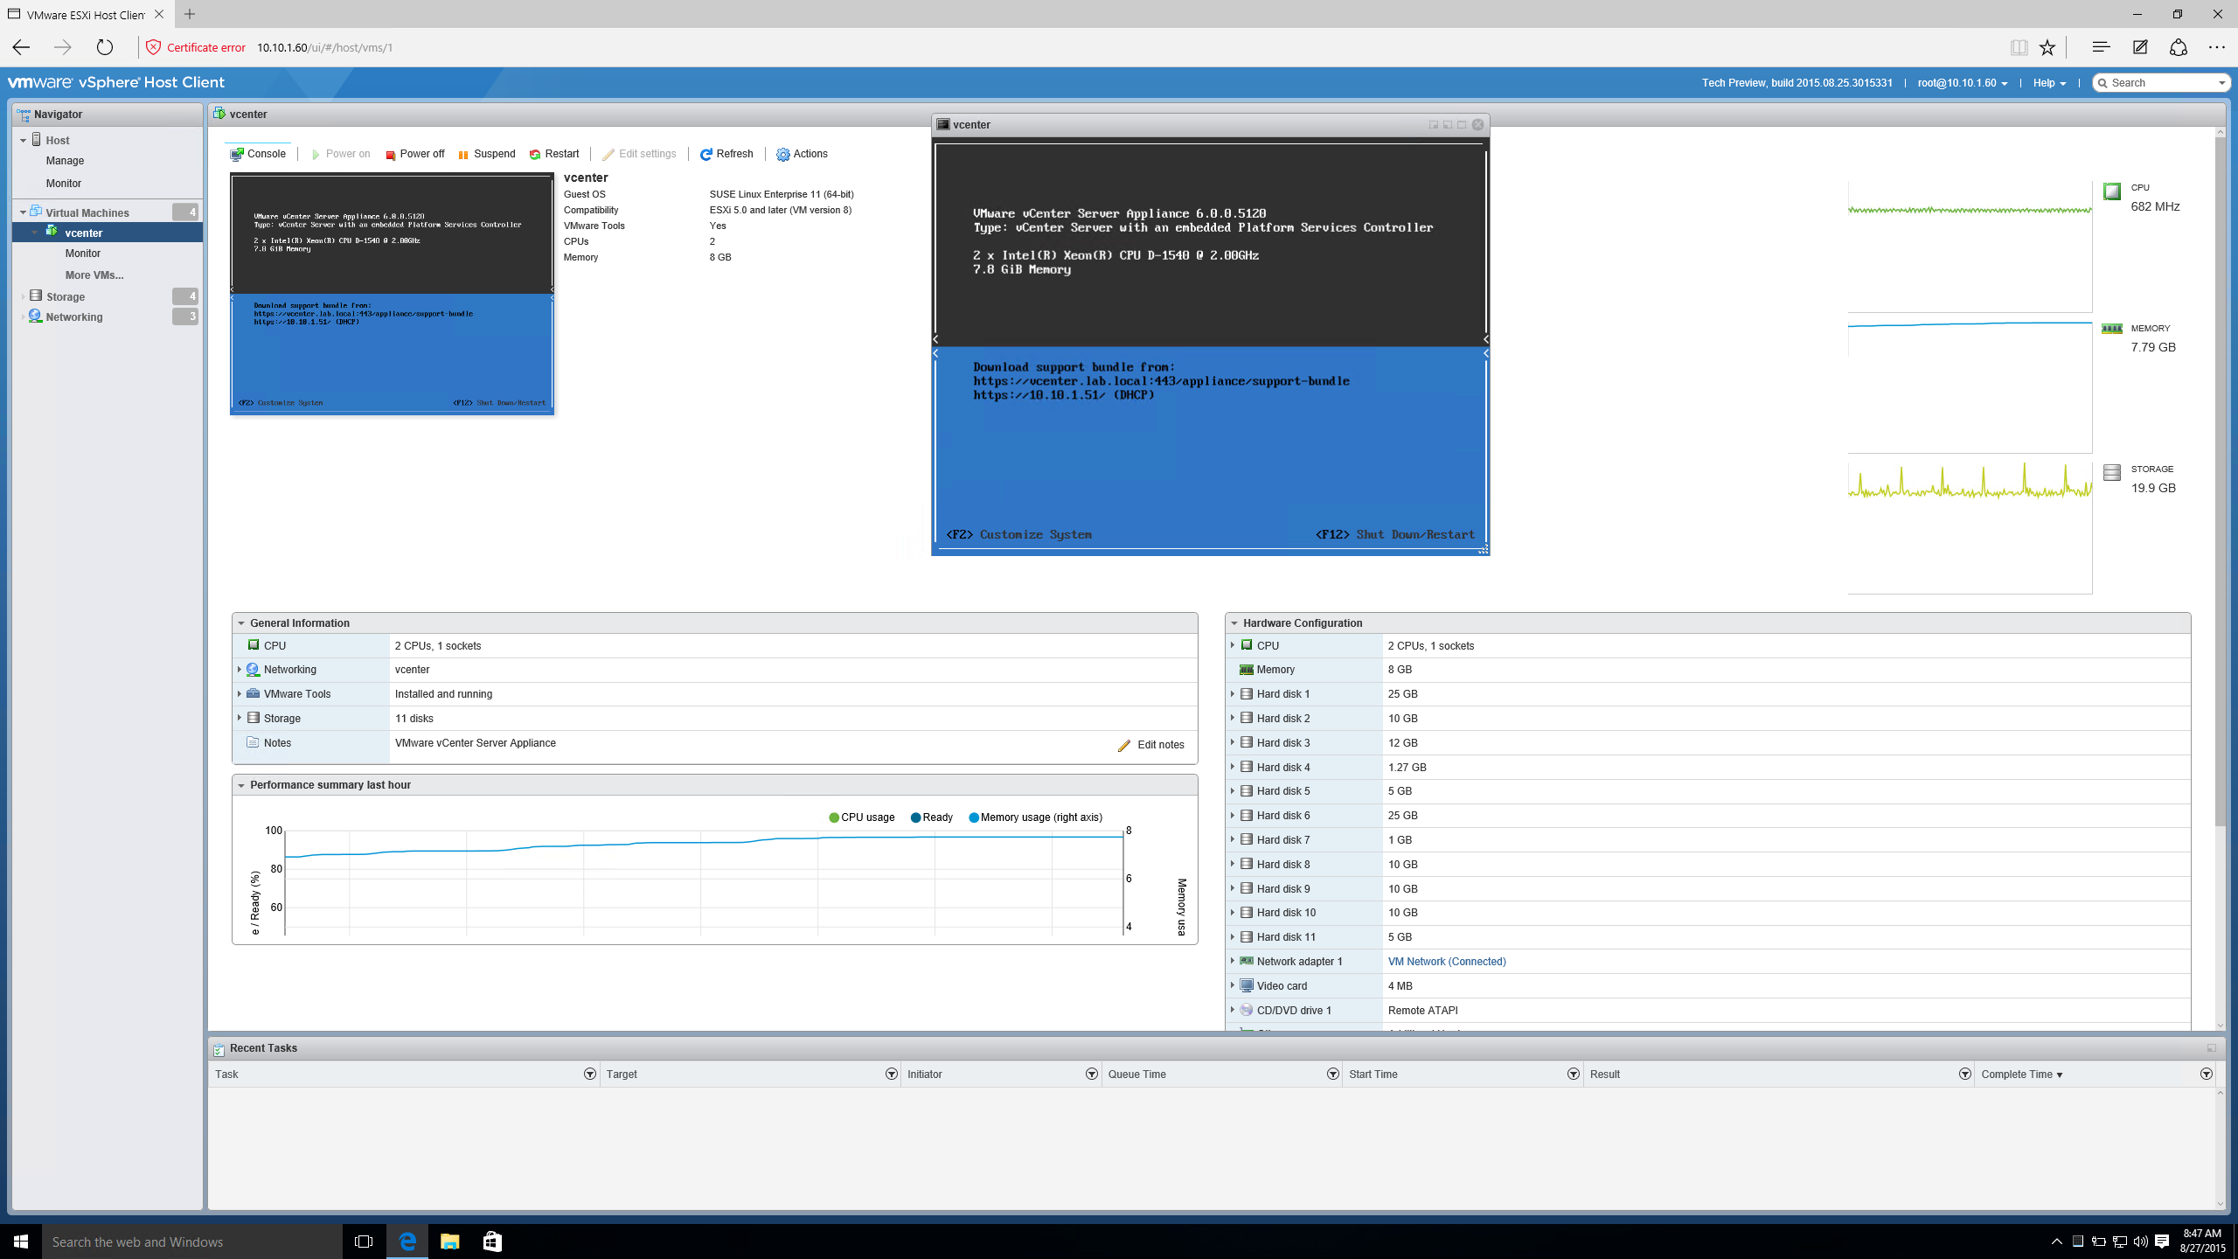The width and height of the screenshot is (2238, 1259).
Task: Expand the Storage navigator arrow
Action: click(x=23, y=296)
